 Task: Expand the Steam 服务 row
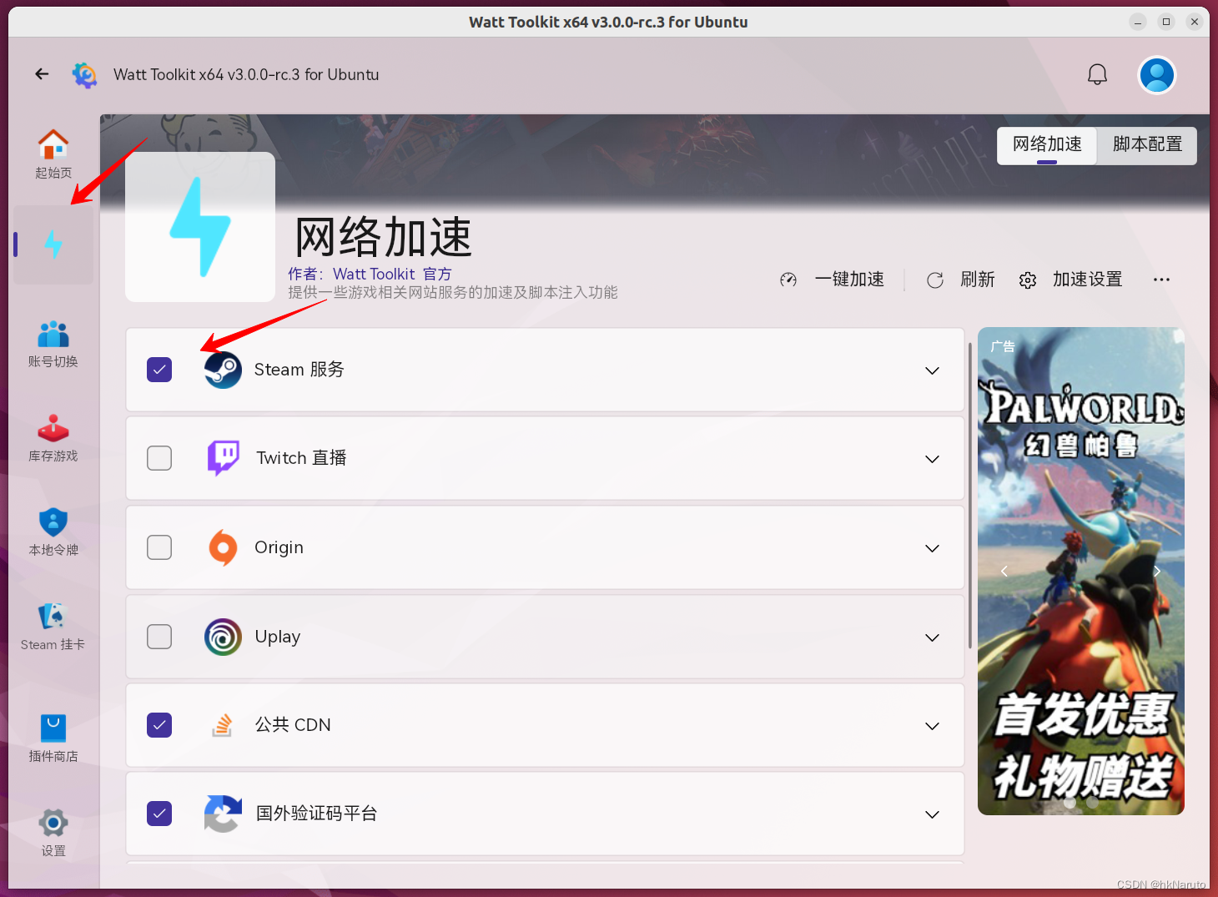933,370
